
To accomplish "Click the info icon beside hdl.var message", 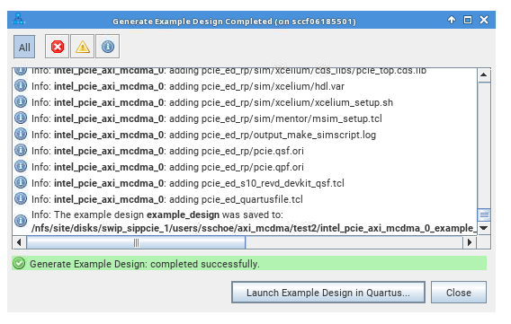I will (x=21, y=86).
